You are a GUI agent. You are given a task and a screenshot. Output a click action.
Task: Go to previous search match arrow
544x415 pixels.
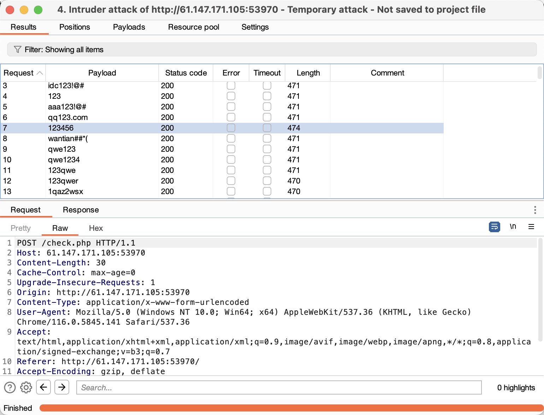click(43, 387)
